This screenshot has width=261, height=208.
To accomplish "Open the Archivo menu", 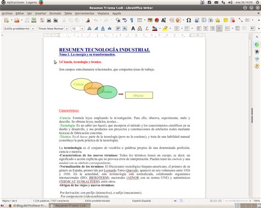I will click(7, 13).
